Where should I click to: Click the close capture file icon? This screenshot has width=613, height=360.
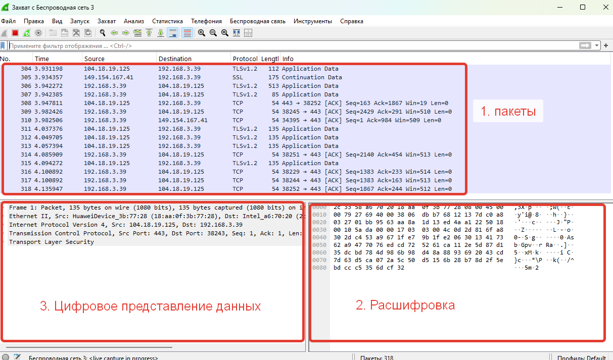pos(76,33)
